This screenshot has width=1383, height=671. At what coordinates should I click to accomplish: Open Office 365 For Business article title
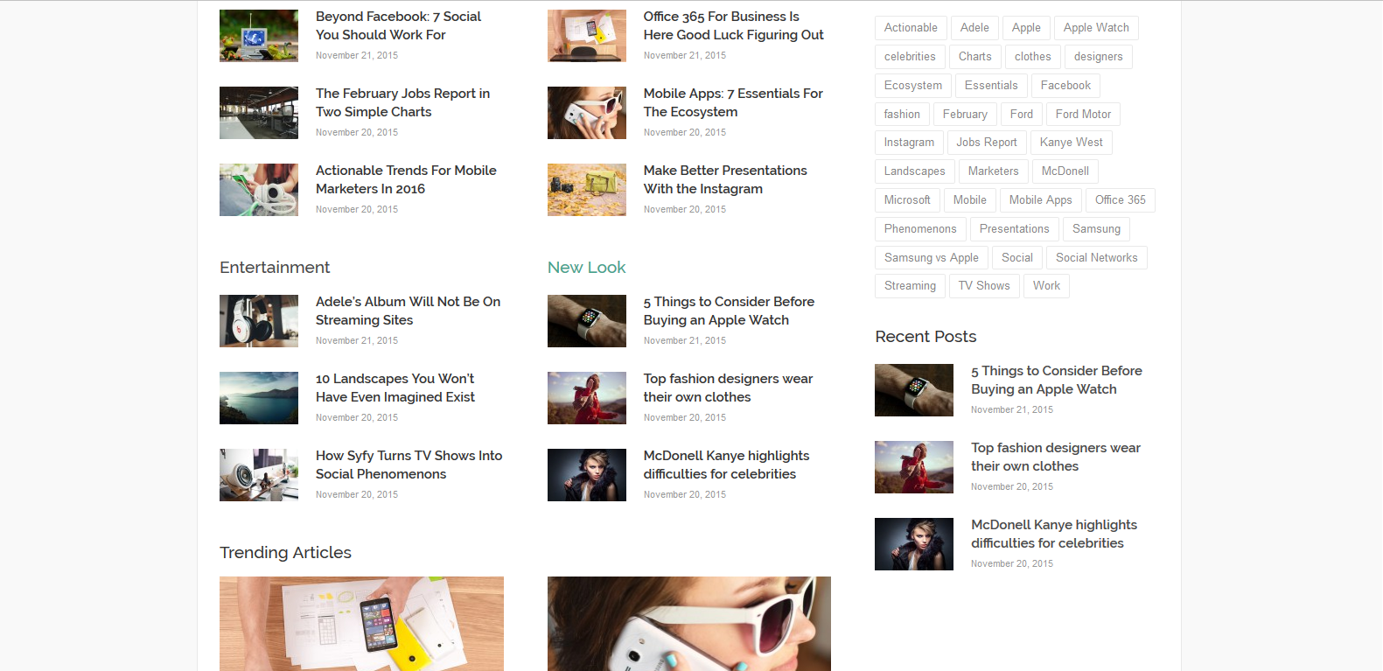pos(733,25)
